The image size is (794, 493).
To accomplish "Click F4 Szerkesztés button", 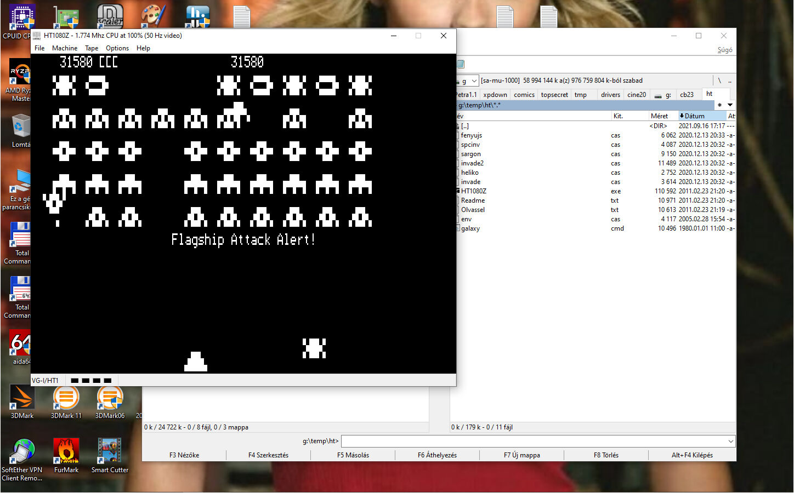I will 268,455.
